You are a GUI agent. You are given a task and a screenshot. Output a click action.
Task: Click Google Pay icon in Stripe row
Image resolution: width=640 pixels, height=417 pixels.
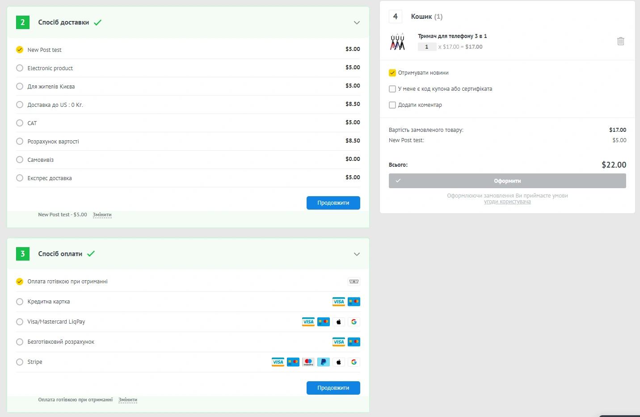[354, 362]
